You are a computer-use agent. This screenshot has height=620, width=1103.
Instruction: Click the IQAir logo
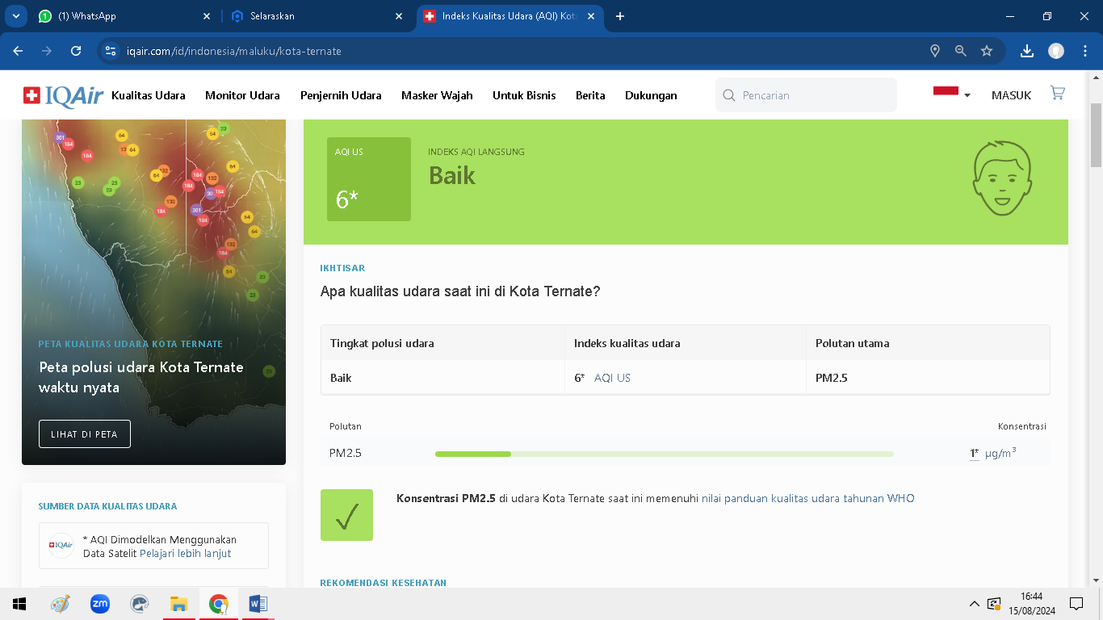63,95
